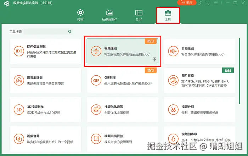Viewport: 248px width, 156px height.
Task: Click the 音频压缩 title text
Action: (x=187, y=48)
